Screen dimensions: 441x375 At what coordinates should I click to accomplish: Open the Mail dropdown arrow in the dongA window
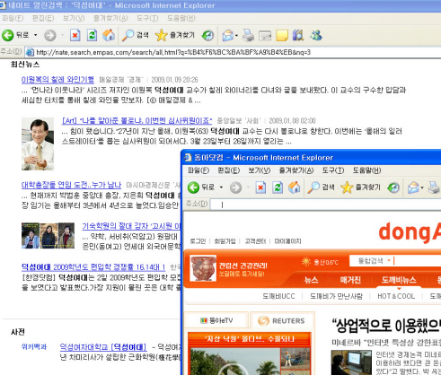[x=422, y=187]
